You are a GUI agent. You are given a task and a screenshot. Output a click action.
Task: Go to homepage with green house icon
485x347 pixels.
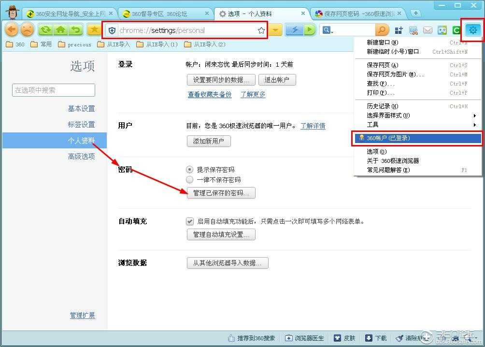point(61,30)
